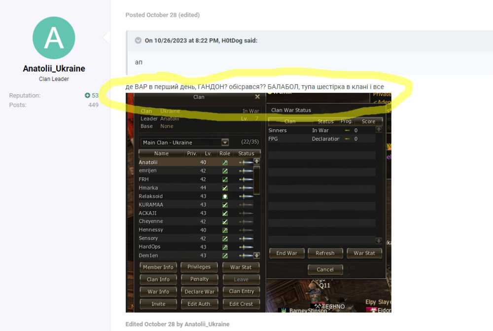493x331 pixels.
Task: Click the Cancel button in war status
Action: pyautogui.click(x=325, y=270)
